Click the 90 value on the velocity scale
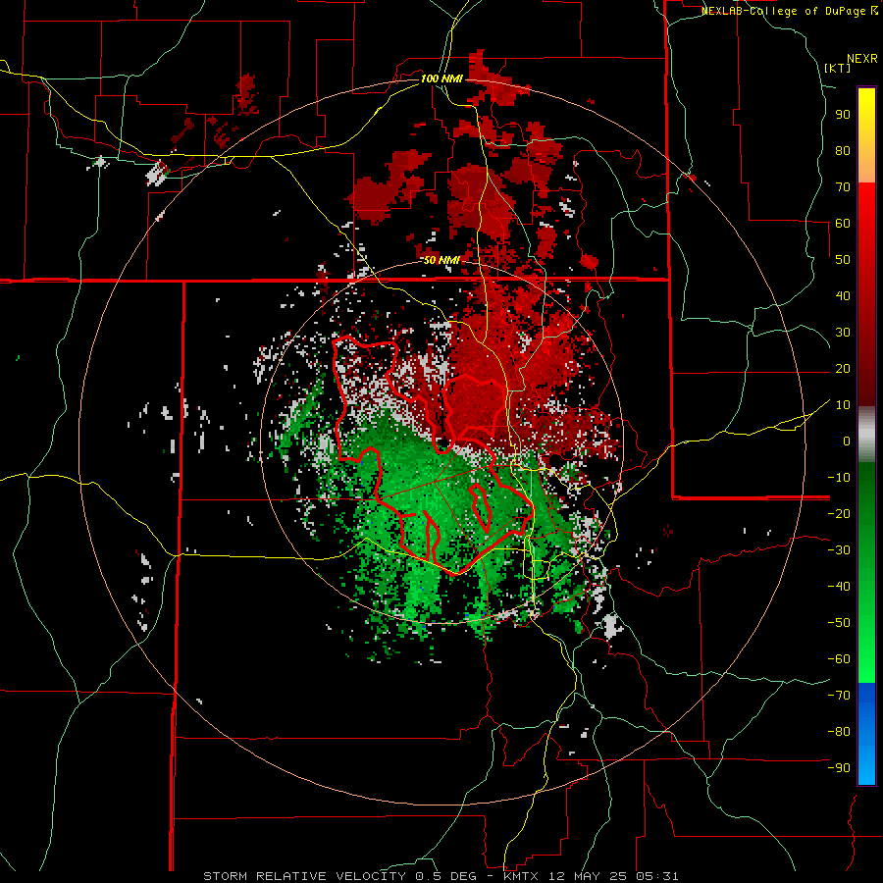Image resolution: width=883 pixels, height=883 pixels. point(843,115)
